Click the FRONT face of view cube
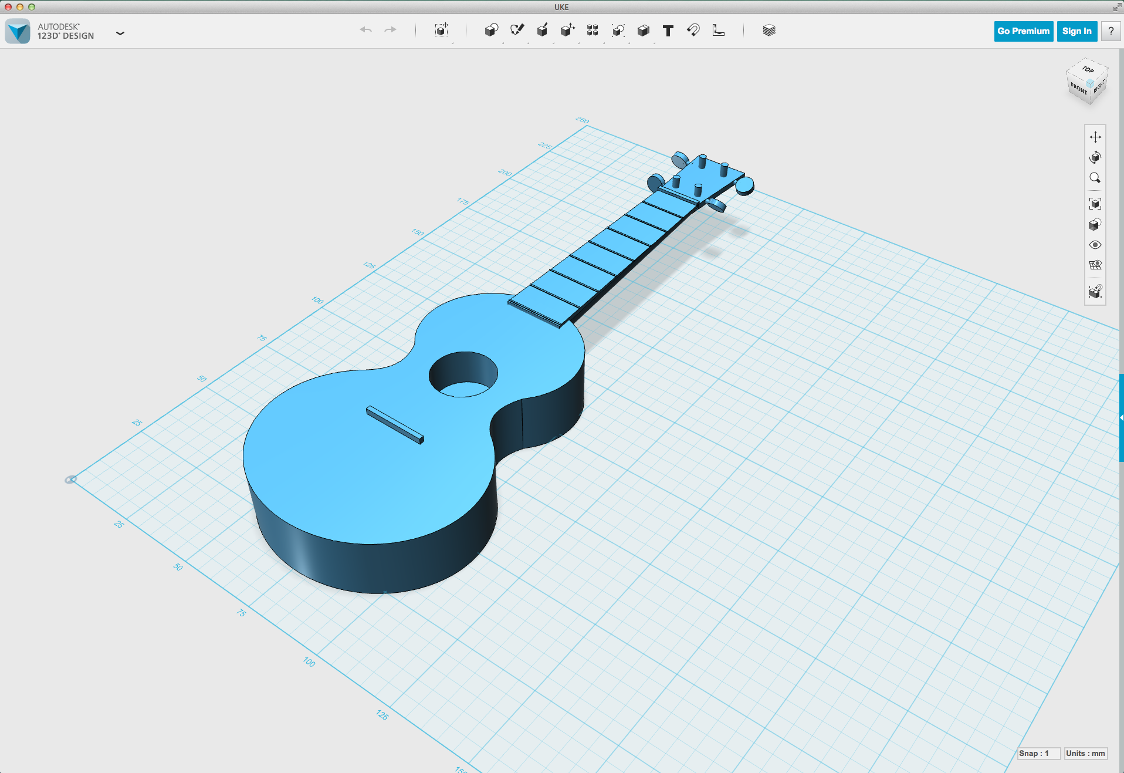The width and height of the screenshot is (1124, 773). tap(1079, 88)
